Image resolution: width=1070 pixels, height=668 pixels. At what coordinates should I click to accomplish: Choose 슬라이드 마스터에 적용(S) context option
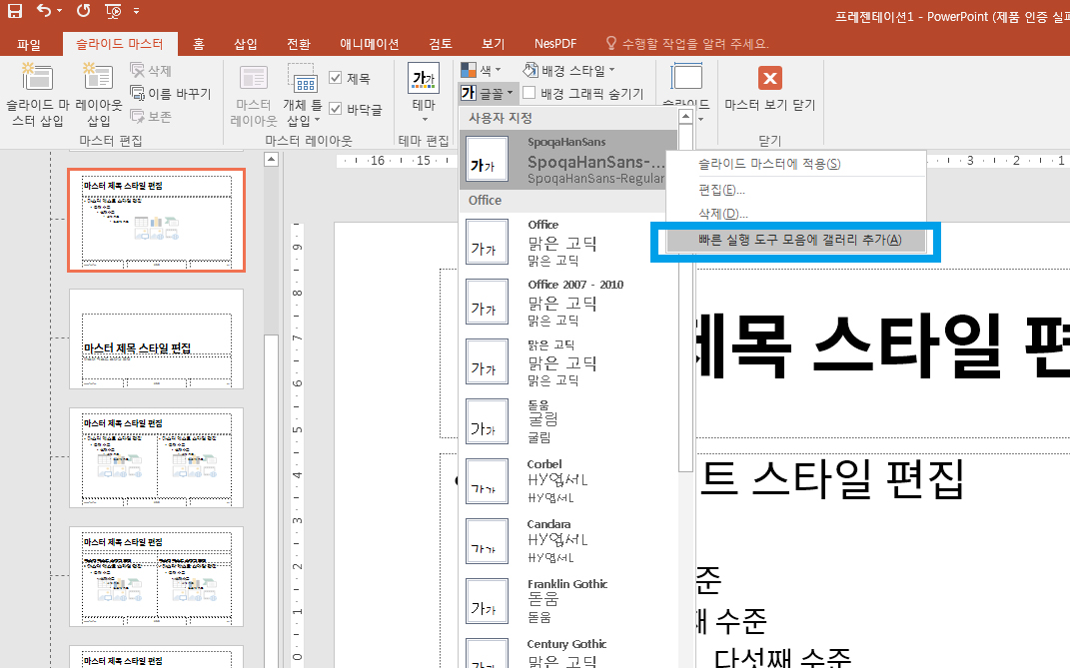point(795,164)
